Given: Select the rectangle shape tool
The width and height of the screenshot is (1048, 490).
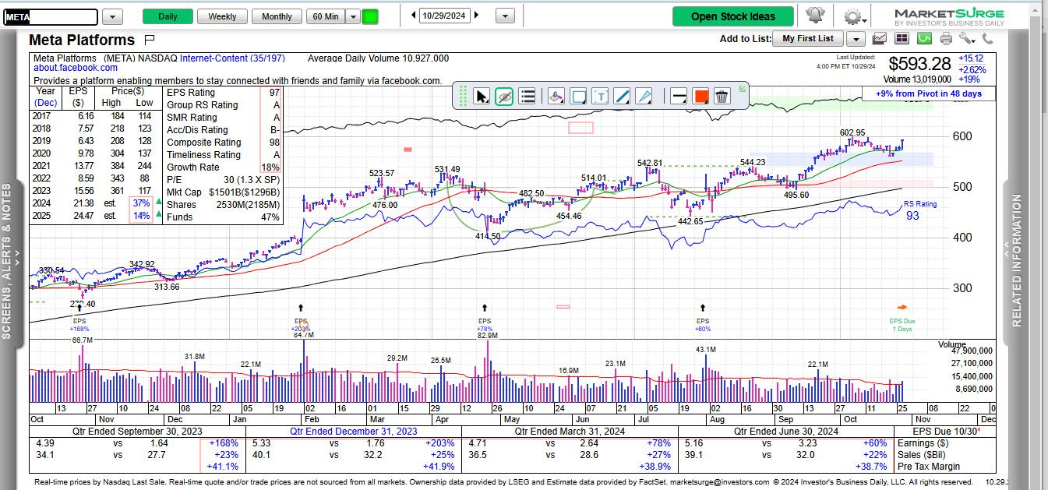Looking at the screenshot, I should tap(578, 96).
